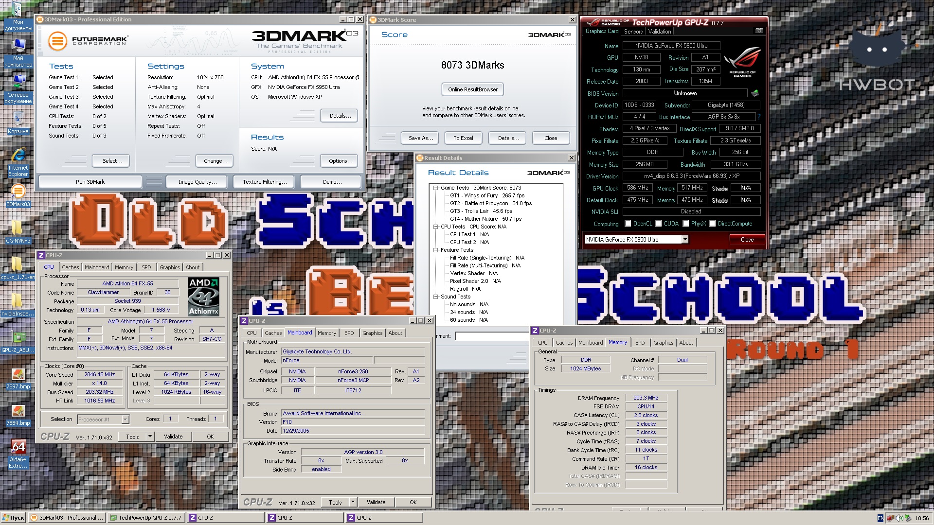The height and width of the screenshot is (525, 934).
Task: Switch to Sensors tab in GPU-Z
Action: [x=633, y=31]
